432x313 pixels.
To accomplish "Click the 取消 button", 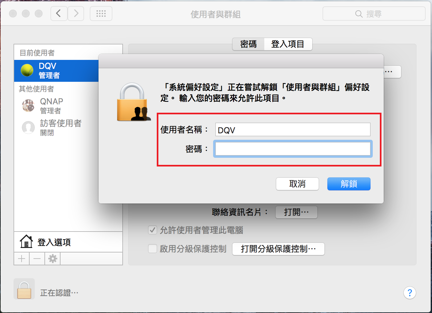I will (x=297, y=184).
